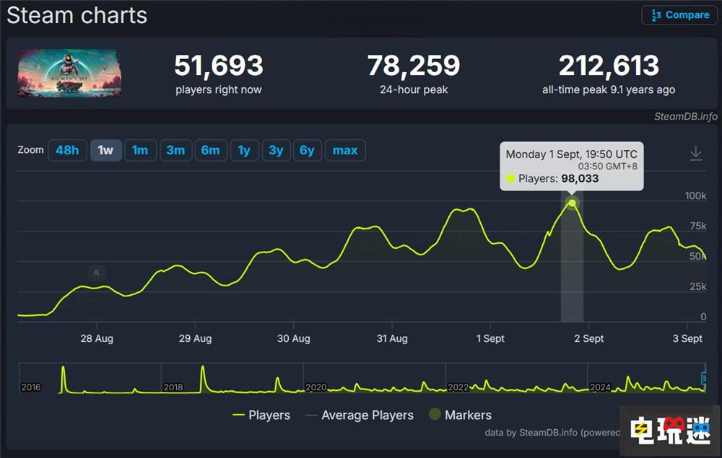
Task: Select the 48h zoom range
Action: click(67, 150)
